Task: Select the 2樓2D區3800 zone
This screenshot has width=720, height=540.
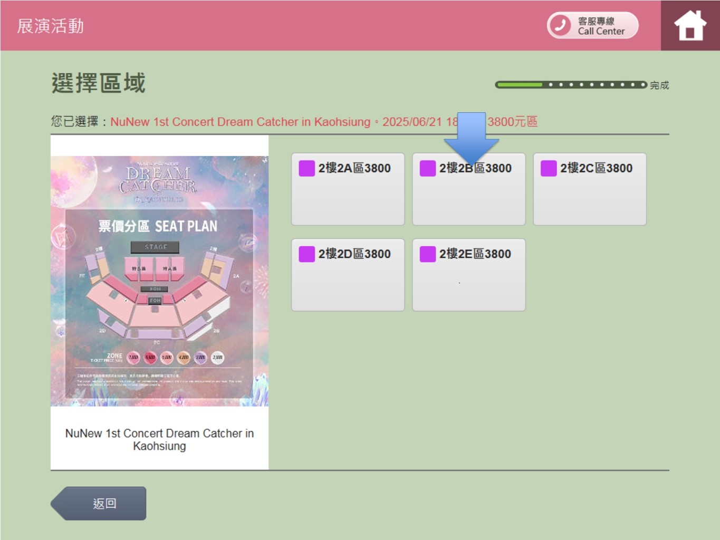Action: (348, 275)
